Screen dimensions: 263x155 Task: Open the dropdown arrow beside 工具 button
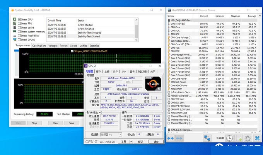[131, 141]
